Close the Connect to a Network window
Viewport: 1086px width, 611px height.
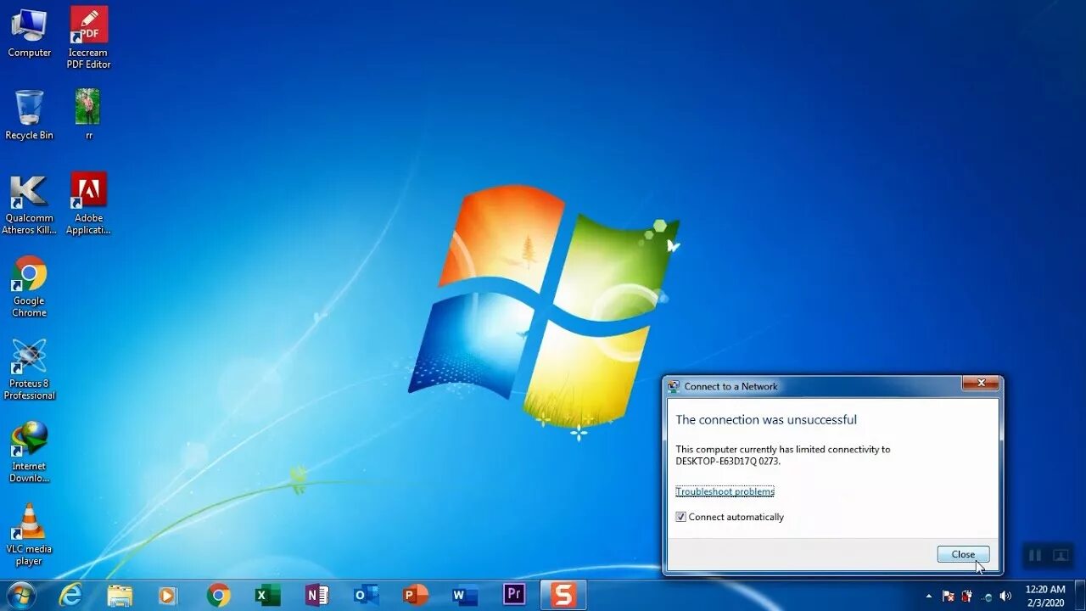(x=980, y=384)
